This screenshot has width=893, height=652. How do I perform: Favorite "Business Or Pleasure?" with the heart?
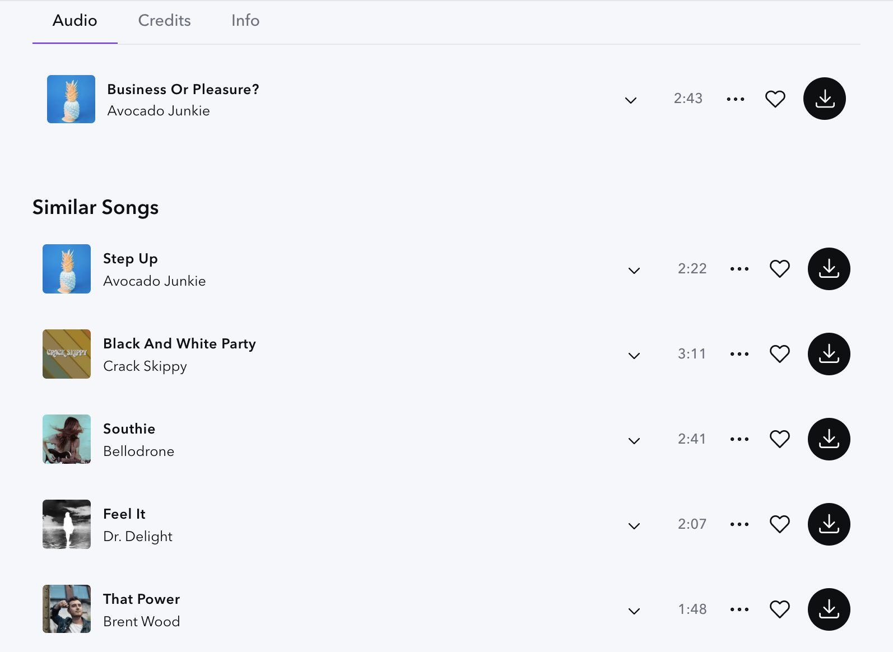pos(775,99)
